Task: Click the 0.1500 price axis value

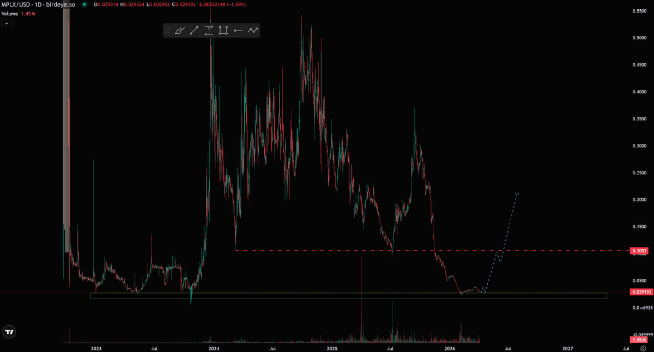Action: (x=639, y=227)
